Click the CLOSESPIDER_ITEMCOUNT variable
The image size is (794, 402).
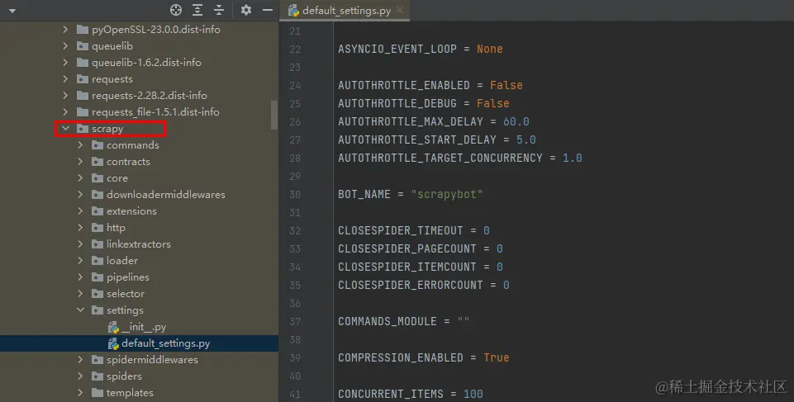tap(407, 267)
